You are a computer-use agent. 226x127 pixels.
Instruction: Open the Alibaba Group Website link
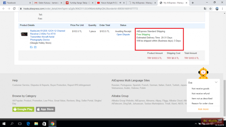tap(123, 101)
